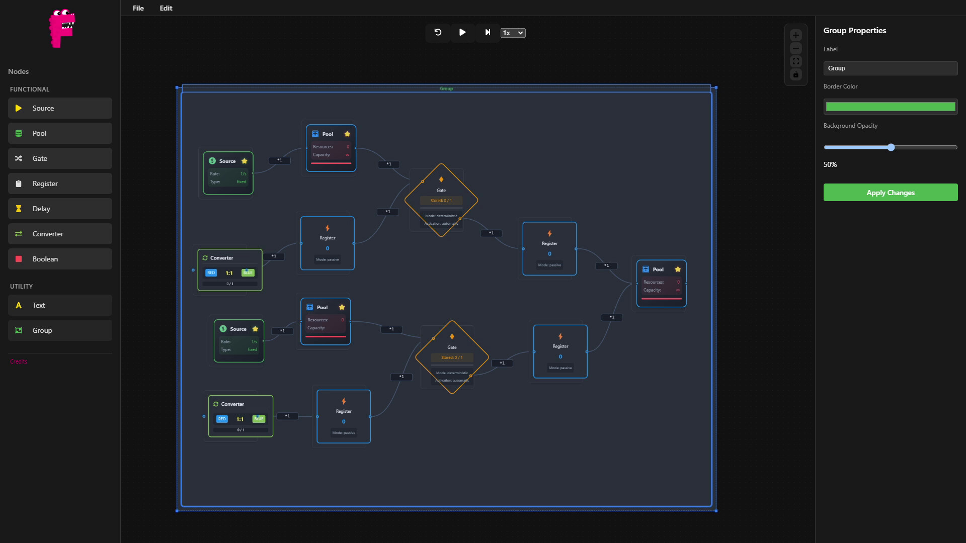Open the Edit menu

point(166,8)
